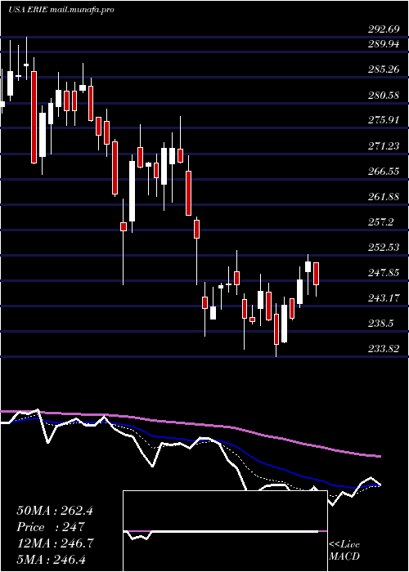The height and width of the screenshot is (572, 409).
Task: Click the 238.5 price axis label
Action: pyautogui.click(x=380, y=324)
